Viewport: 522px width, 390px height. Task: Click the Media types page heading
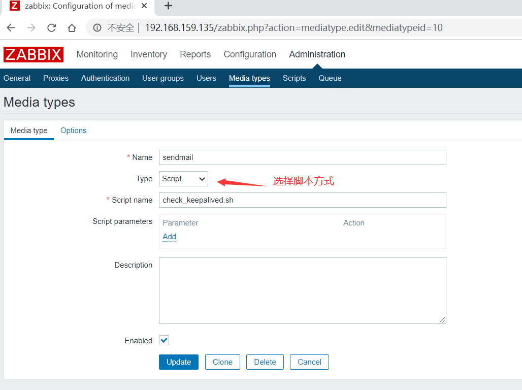[x=39, y=102]
